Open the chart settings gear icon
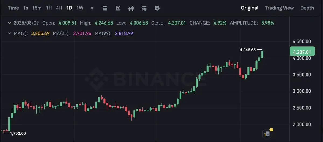Viewport: 323px width, 142px height. click(157, 8)
